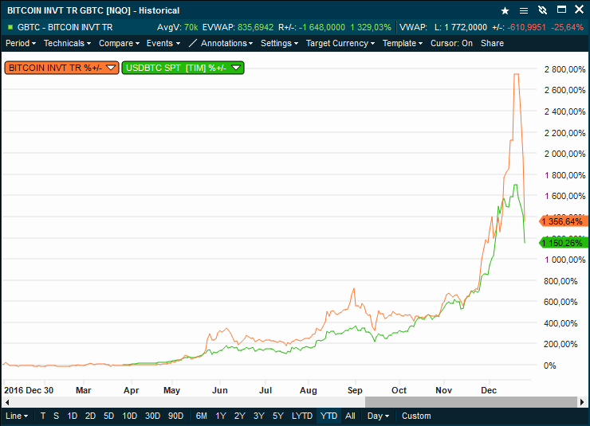Image resolution: width=590 pixels, height=426 pixels.
Task: Click the GBTC - BITCOIN INVT TR label
Action: [x=65, y=27]
